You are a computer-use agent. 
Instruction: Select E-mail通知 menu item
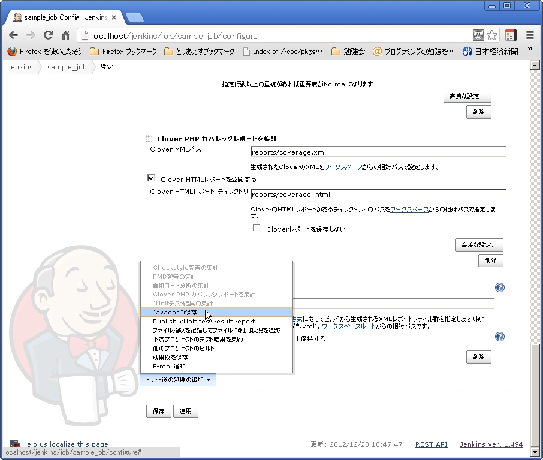click(x=216, y=367)
